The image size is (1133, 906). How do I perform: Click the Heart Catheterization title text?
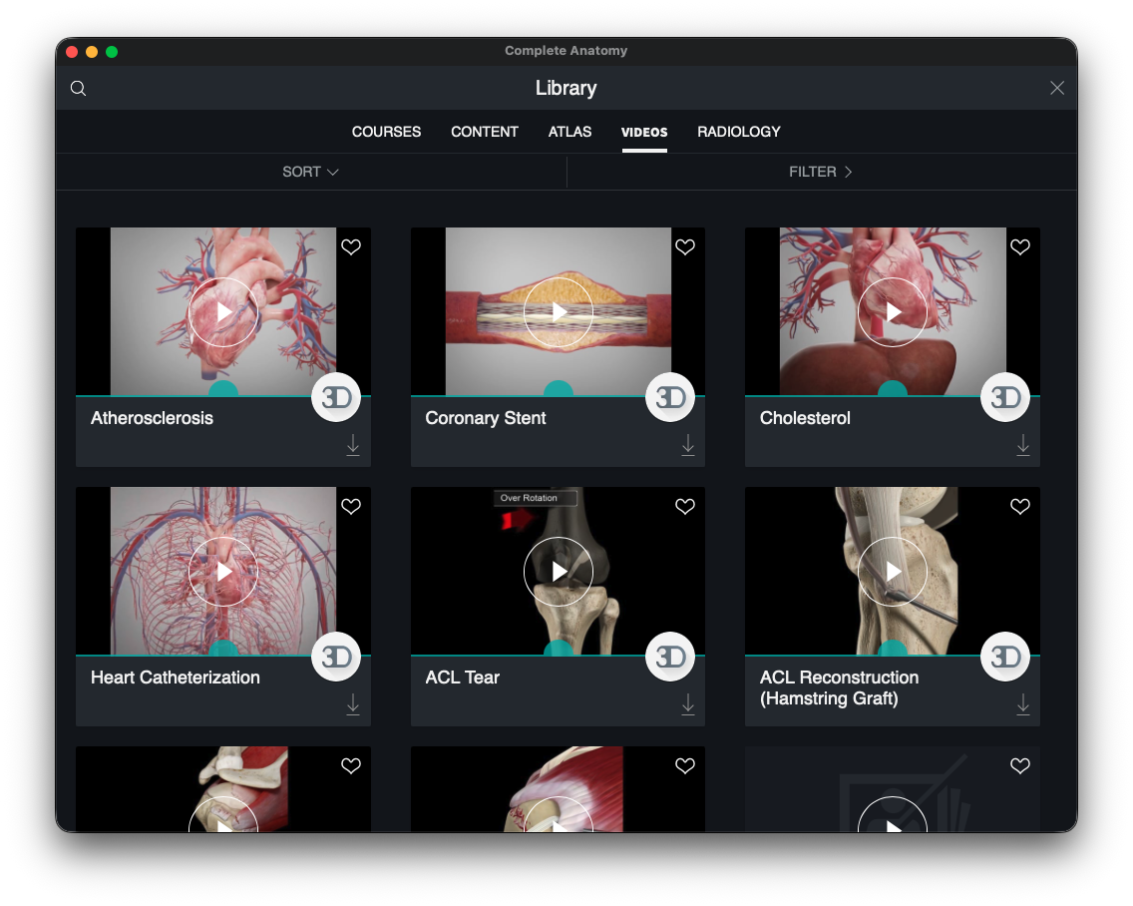point(176,678)
